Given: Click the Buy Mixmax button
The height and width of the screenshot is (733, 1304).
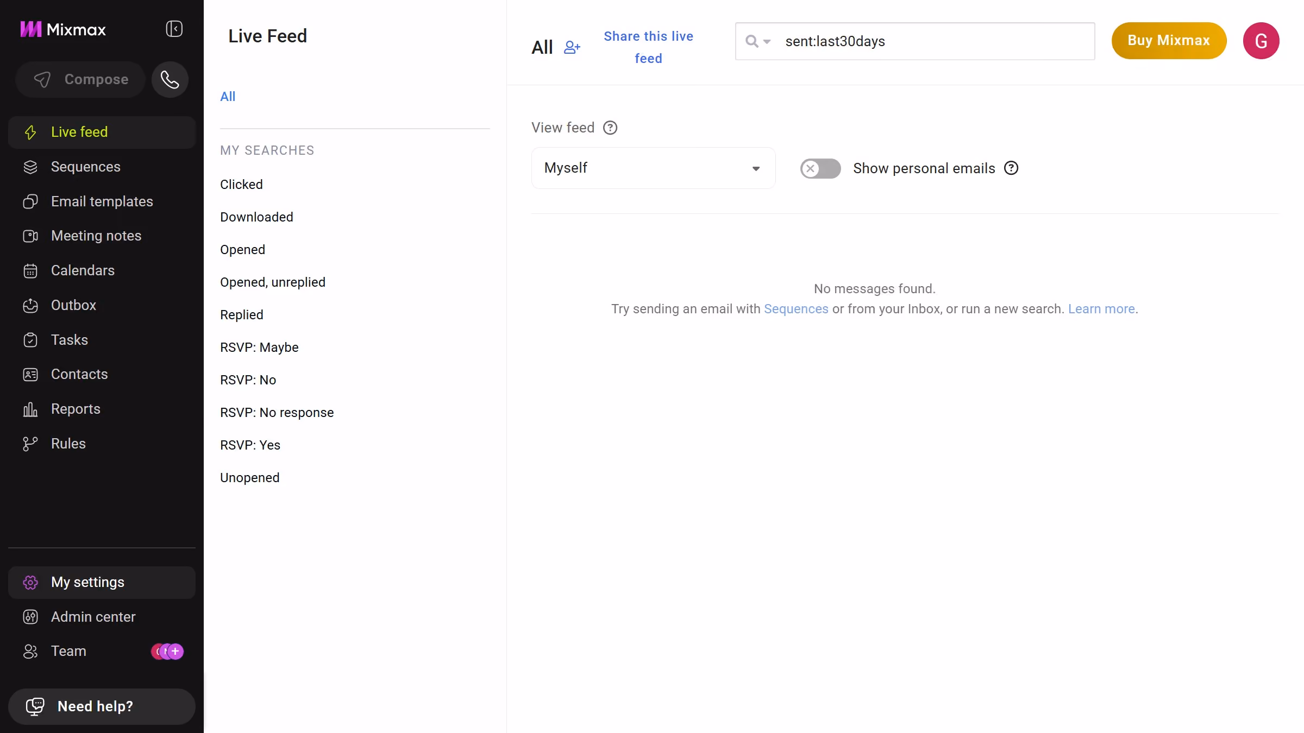Looking at the screenshot, I should coord(1169,41).
